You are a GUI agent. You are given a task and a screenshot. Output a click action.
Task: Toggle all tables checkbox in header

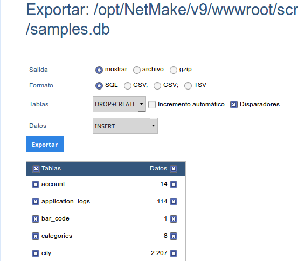(36, 169)
